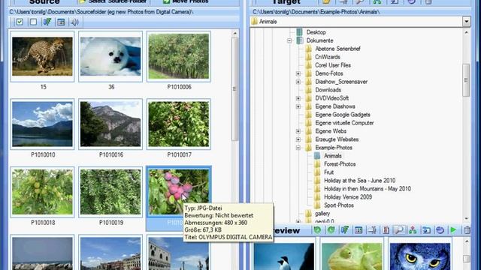
Task: Click the penguin photo in Preview panel
Action: tap(284, 256)
